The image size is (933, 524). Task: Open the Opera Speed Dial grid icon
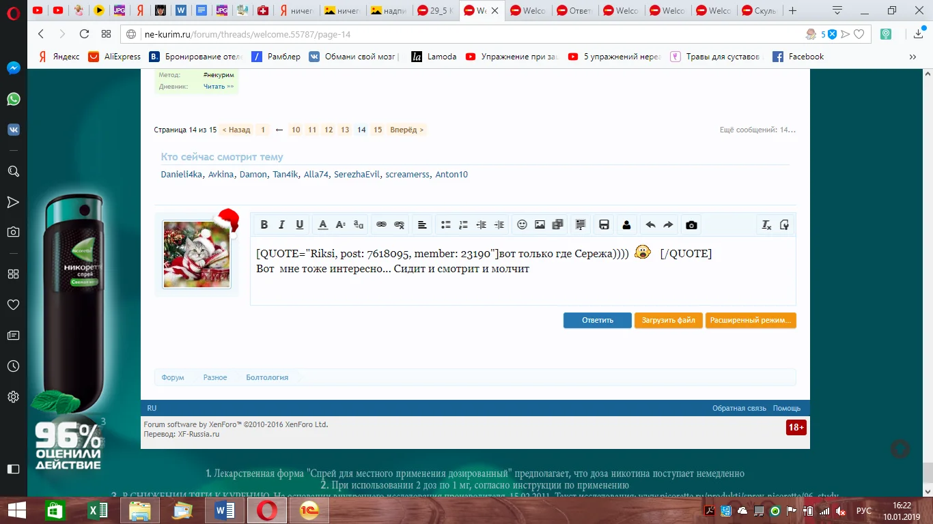[106, 34]
